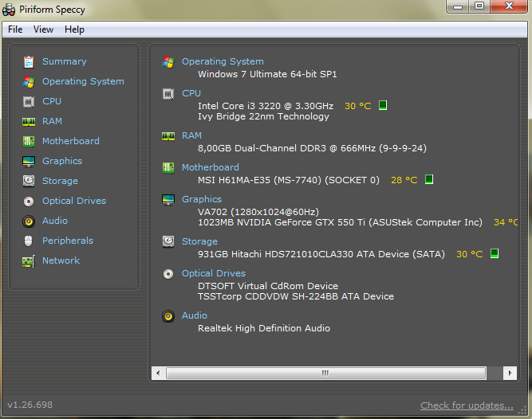Click the graphics temperature value 34 °C
The image size is (532, 419).
tap(506, 222)
